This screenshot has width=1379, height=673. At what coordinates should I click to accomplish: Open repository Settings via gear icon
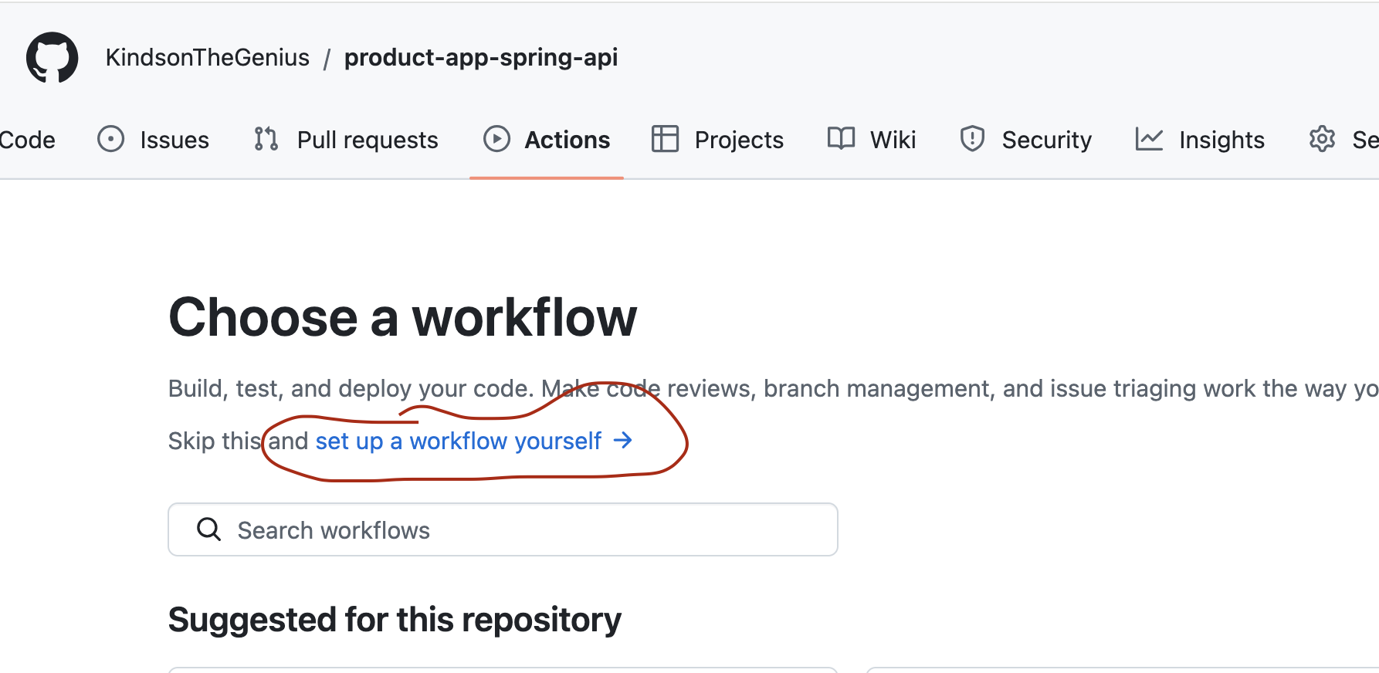point(1322,139)
